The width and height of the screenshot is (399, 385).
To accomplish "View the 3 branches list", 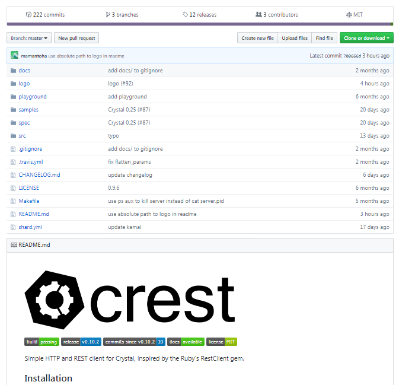I will pos(122,15).
